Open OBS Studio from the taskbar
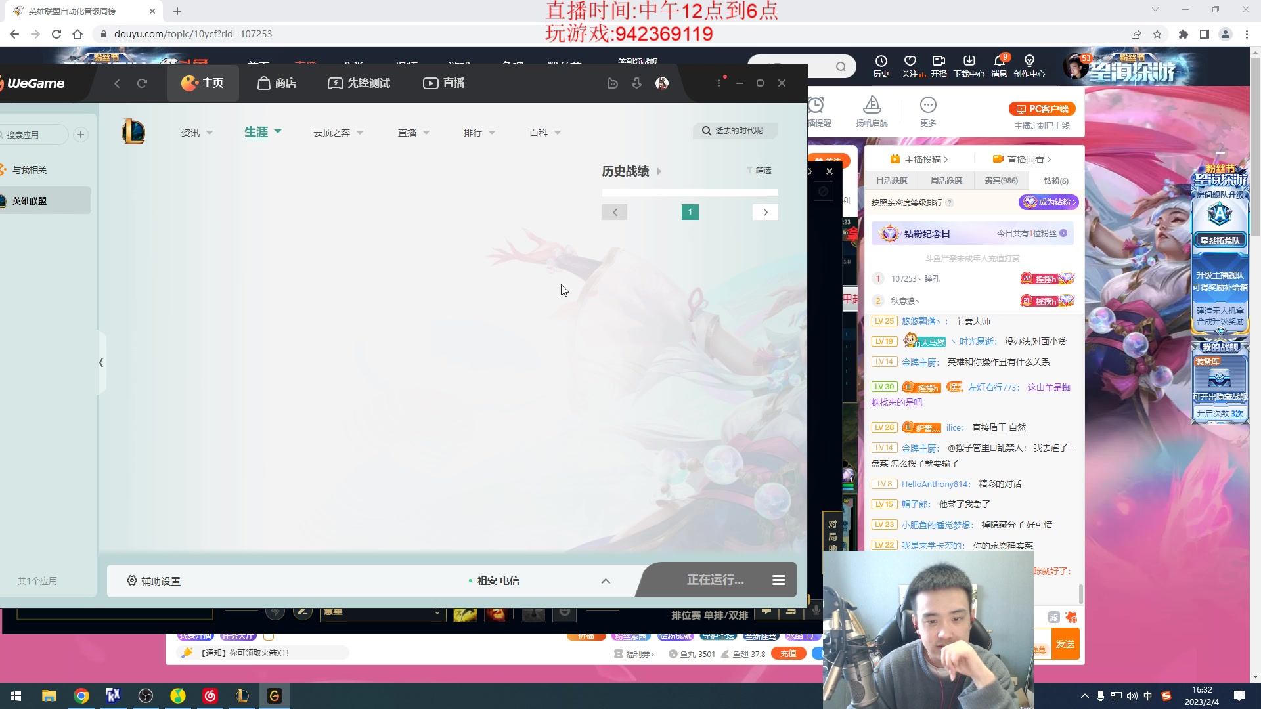Screen dimensions: 1261x709 pyautogui.click(x=145, y=696)
